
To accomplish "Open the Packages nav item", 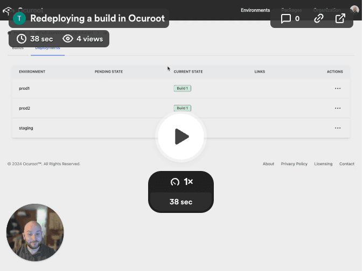I will (291, 10).
